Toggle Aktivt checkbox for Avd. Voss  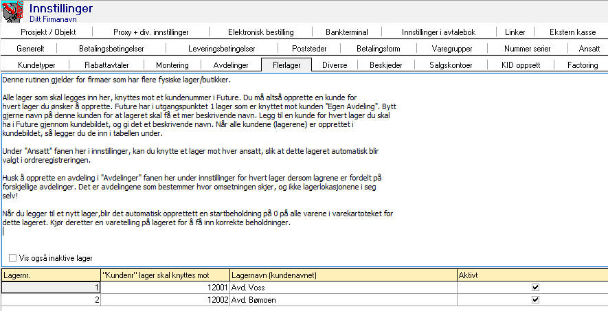(535, 288)
